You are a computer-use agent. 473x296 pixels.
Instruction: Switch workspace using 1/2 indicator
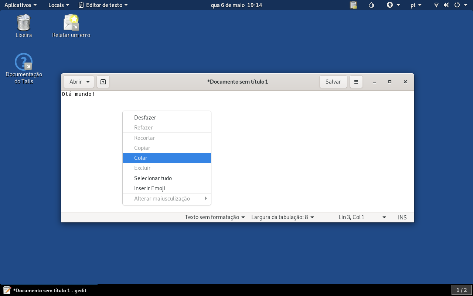pyautogui.click(x=462, y=290)
